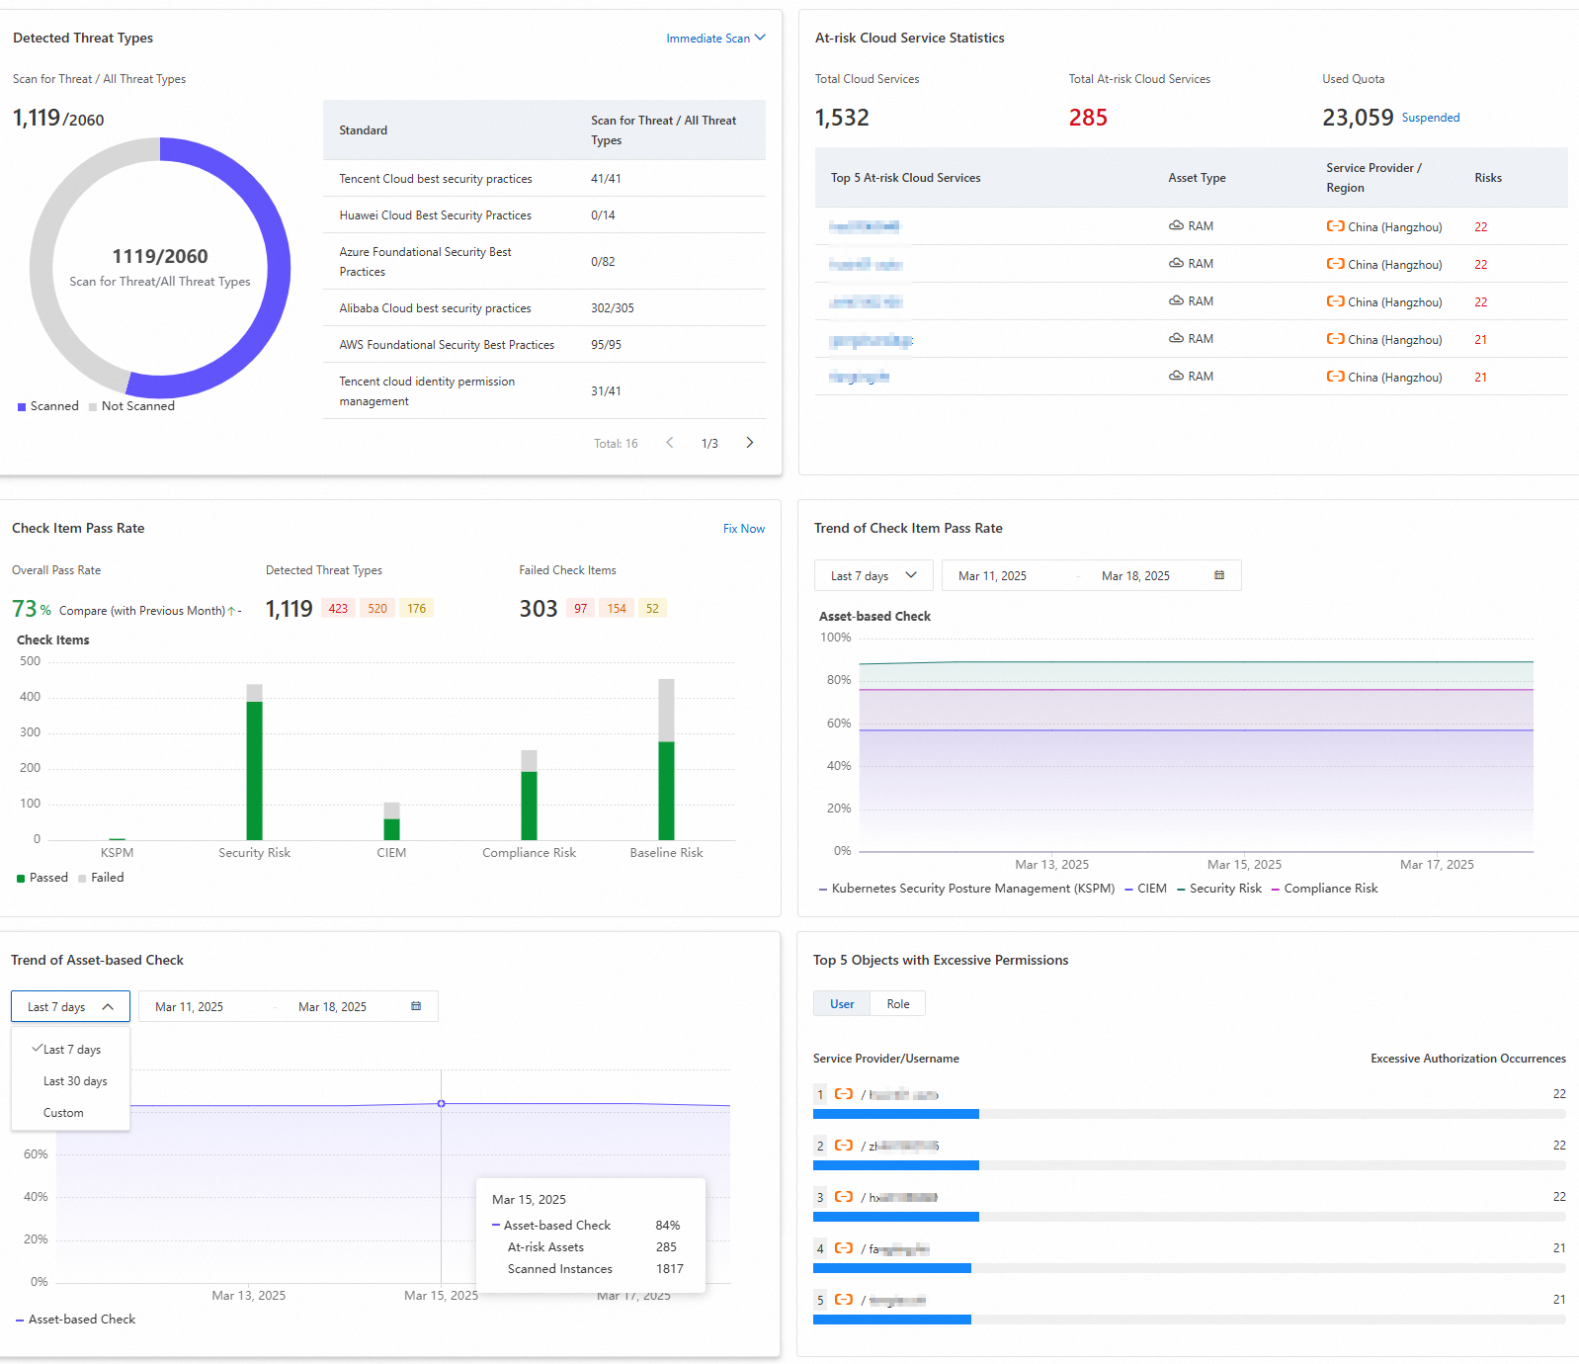Click the RAM cloud icon in first at-risk row
This screenshot has height=1364, width=1579.
1176,226
